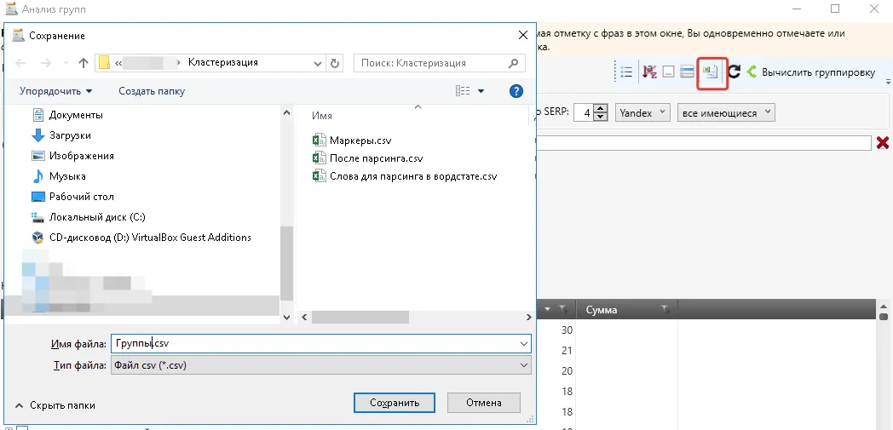Click the collapse panel icon next to sort
Screen dimensions: 893x430
coord(669,72)
